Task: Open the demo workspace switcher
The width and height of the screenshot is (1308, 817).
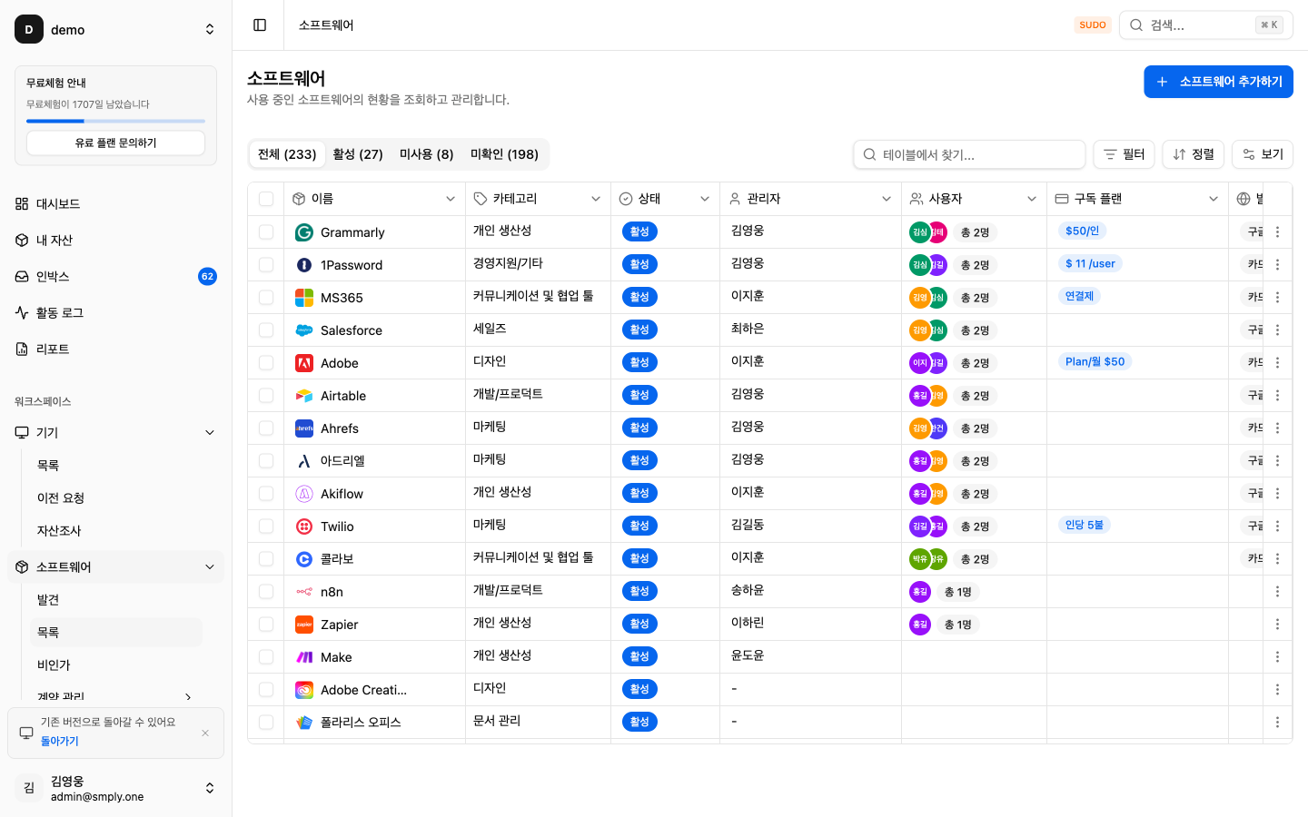Action: point(115,29)
